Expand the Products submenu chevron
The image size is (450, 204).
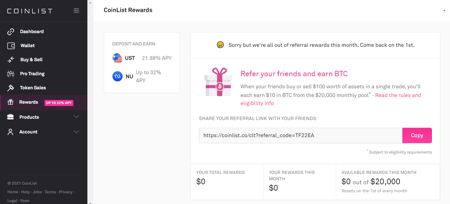[x=76, y=117]
